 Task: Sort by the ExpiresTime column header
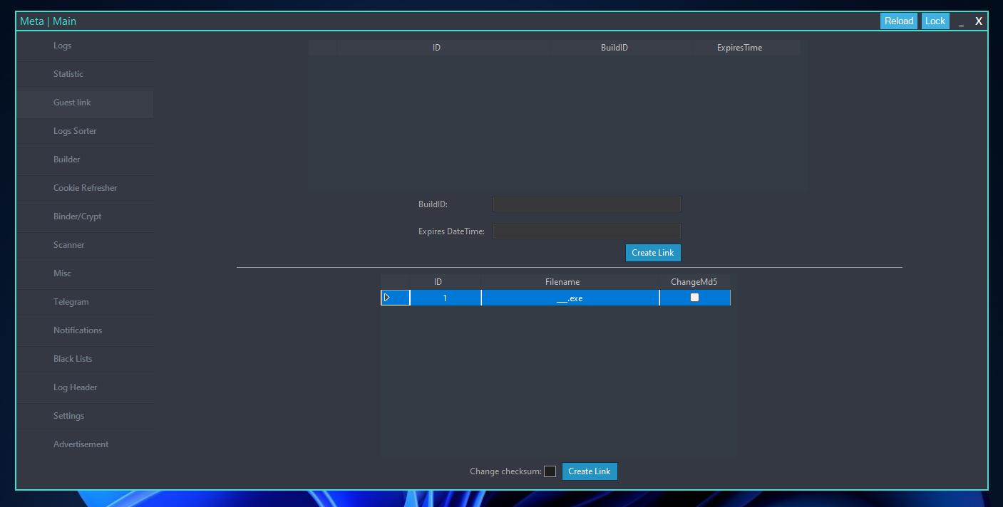tap(739, 48)
